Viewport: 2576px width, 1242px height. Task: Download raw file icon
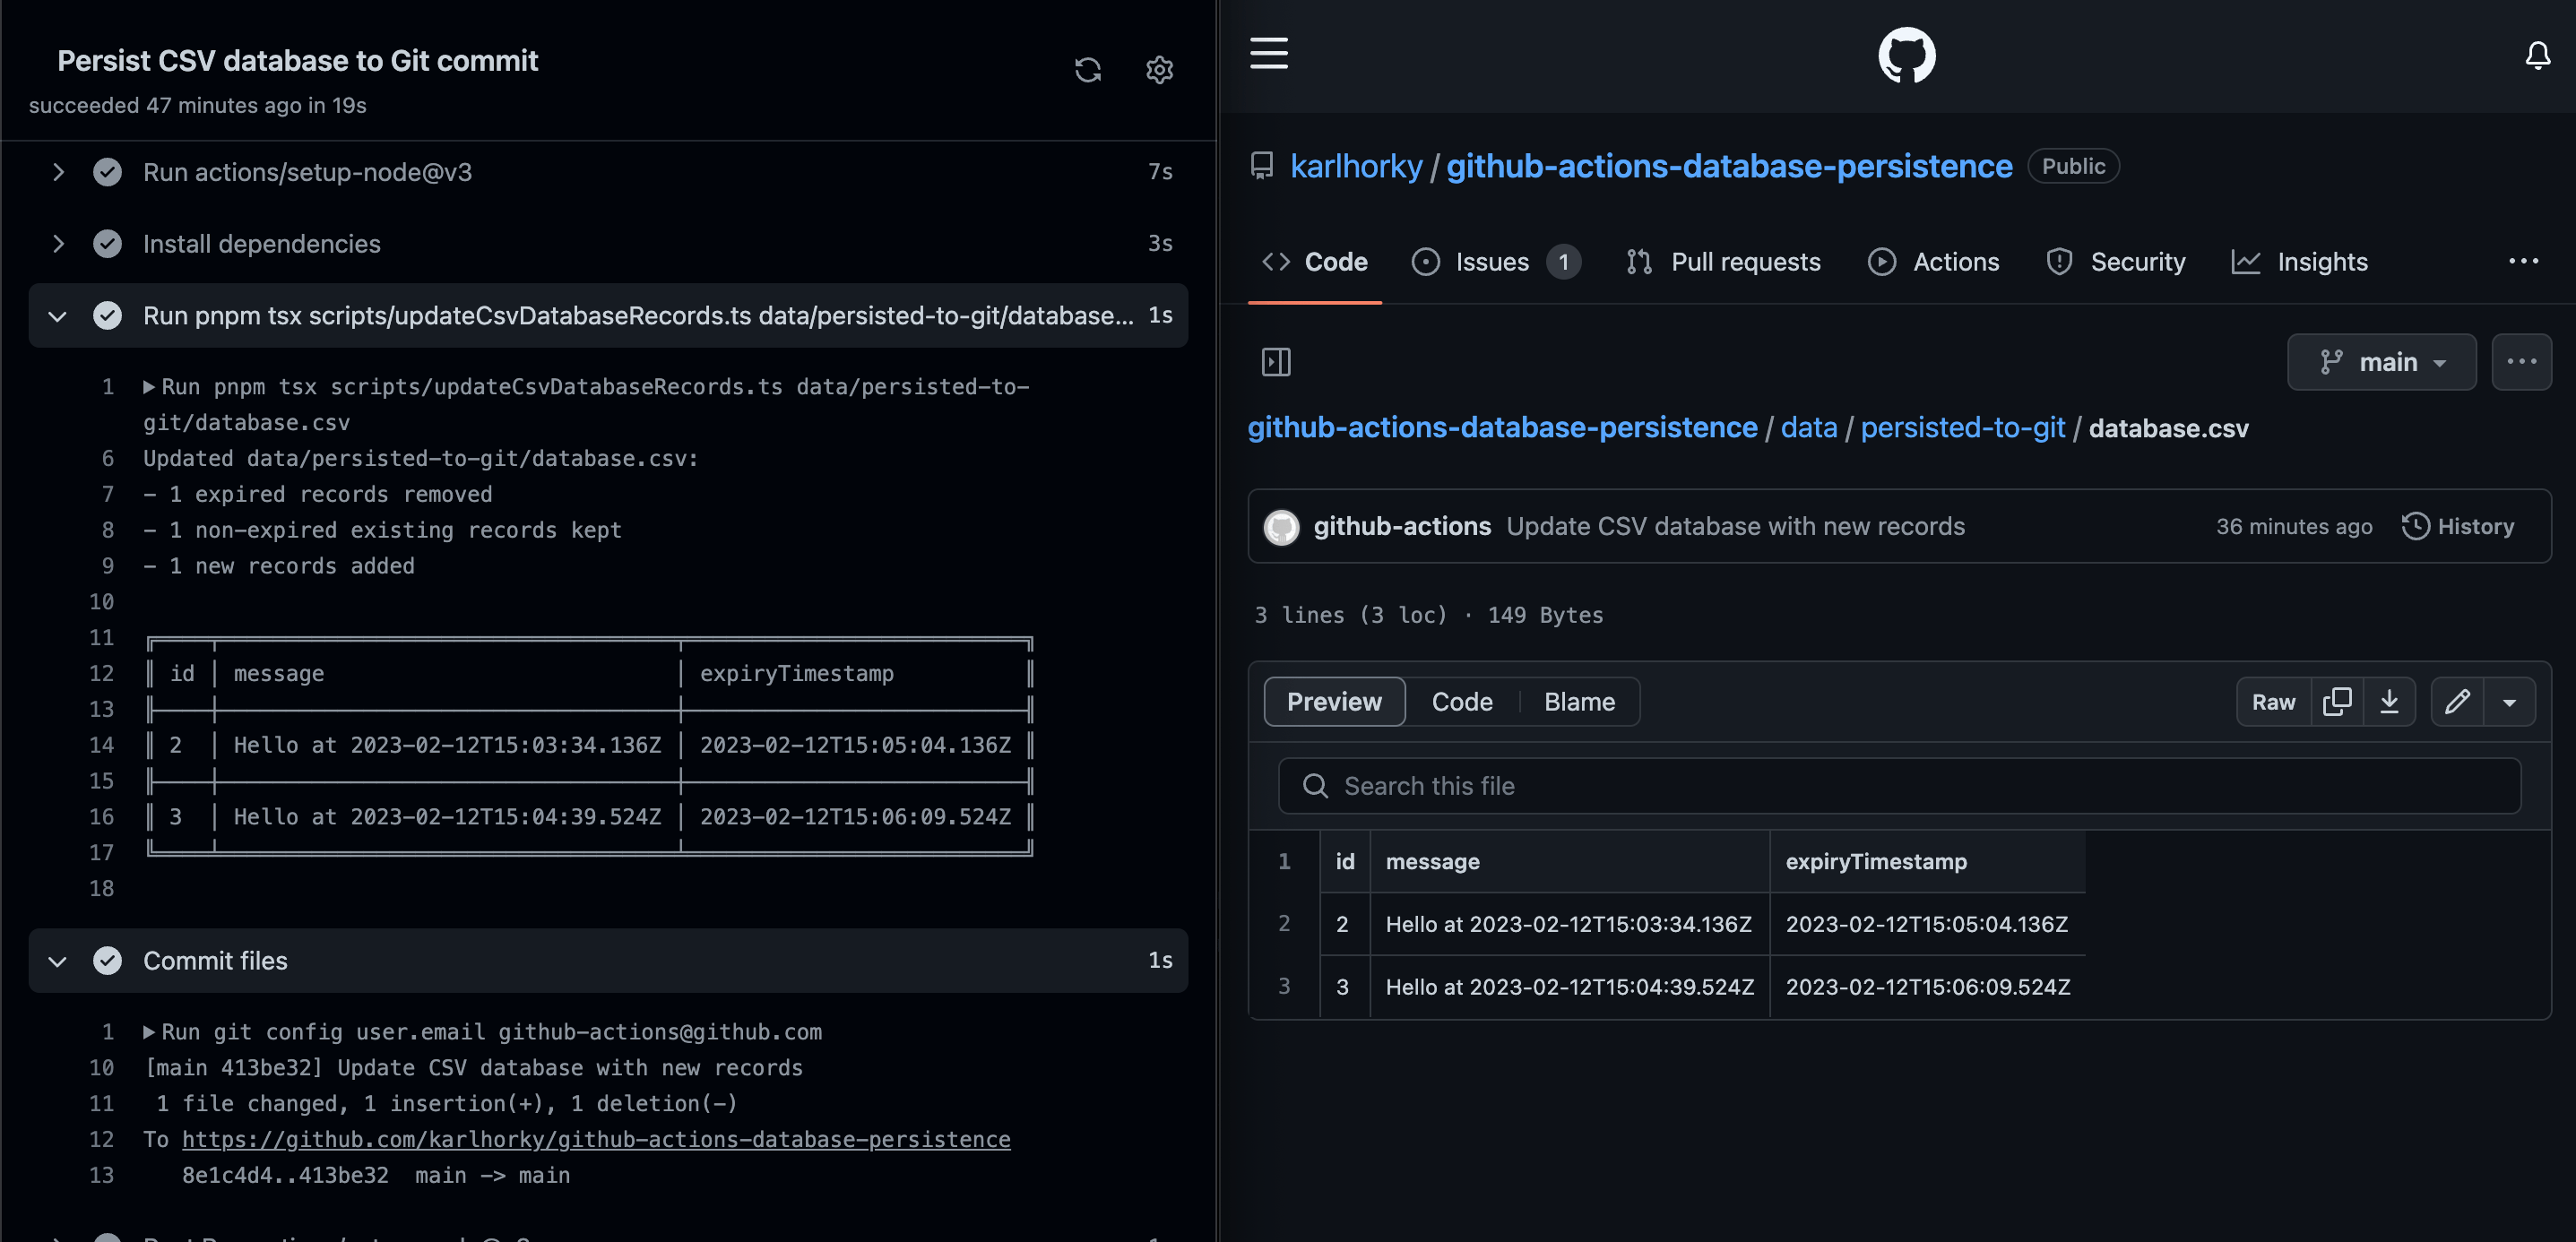point(2389,702)
